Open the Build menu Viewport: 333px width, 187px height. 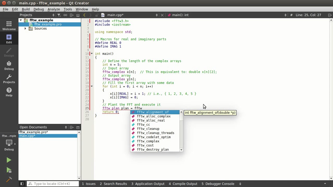click(26, 9)
